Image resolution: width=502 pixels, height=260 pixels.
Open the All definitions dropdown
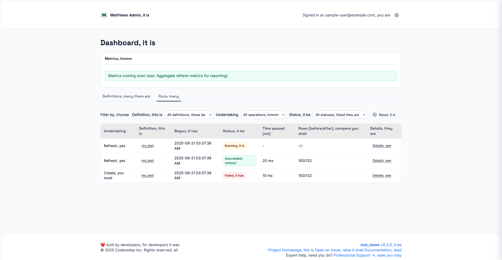point(189,115)
